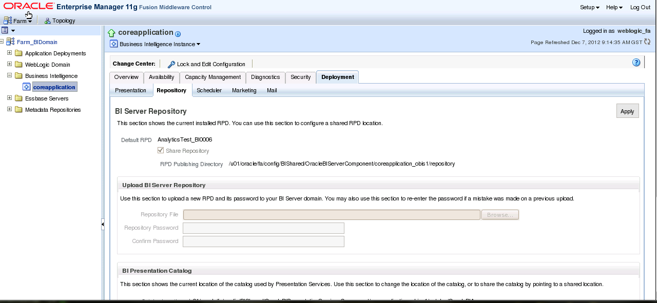Click the Log Out link
657x303 pixels.
[x=640, y=7]
